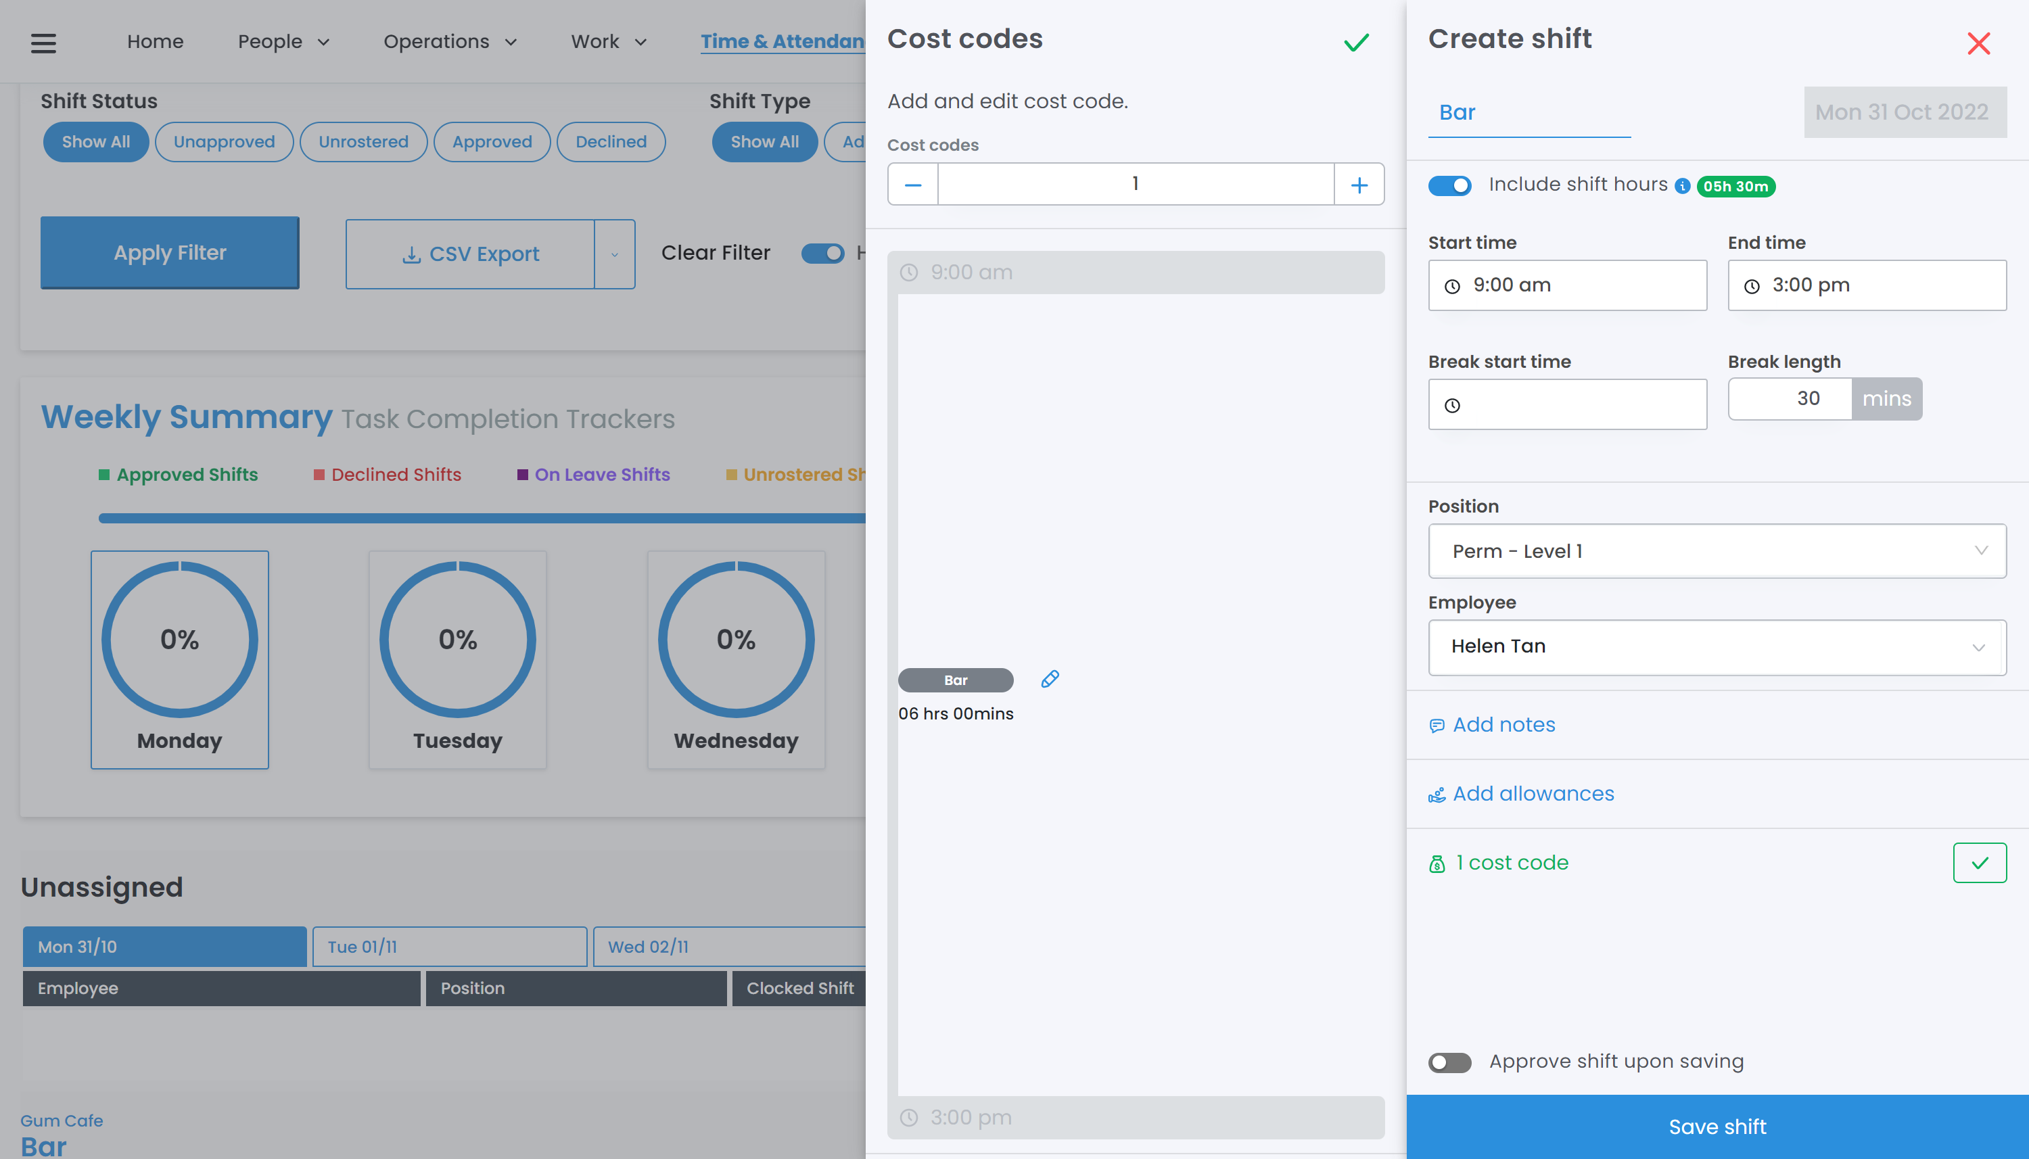
Task: Open the Operations menu
Action: pos(450,41)
